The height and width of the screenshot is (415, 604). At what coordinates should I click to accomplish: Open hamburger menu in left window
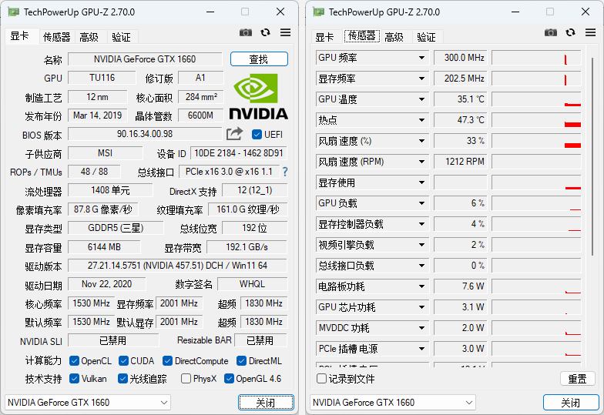[x=285, y=32]
